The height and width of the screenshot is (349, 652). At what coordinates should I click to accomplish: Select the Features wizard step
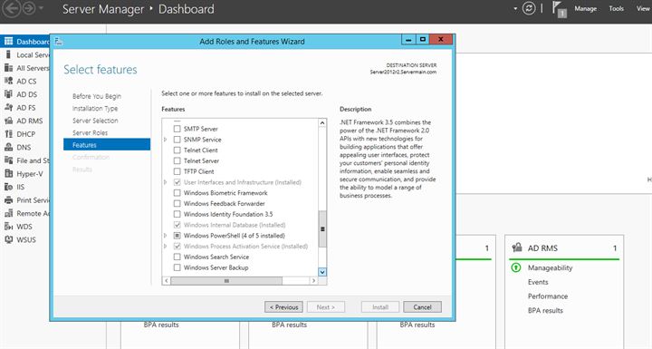tap(107, 144)
